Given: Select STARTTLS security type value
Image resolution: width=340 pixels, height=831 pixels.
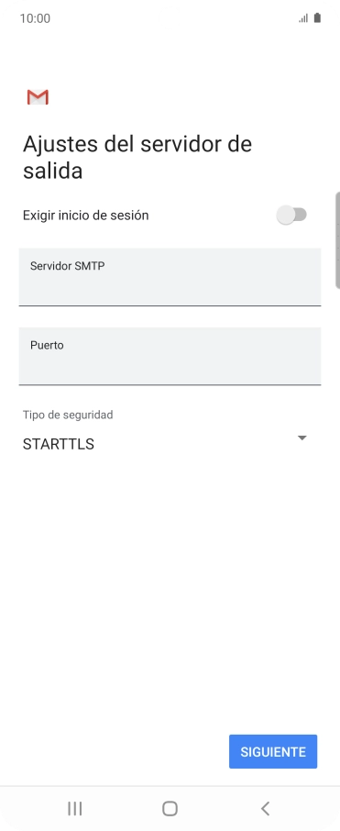Looking at the screenshot, I should point(59,444).
